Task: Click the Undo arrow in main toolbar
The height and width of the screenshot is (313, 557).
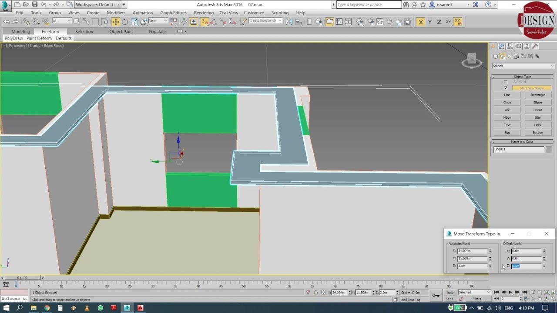Action: click(x=7, y=22)
